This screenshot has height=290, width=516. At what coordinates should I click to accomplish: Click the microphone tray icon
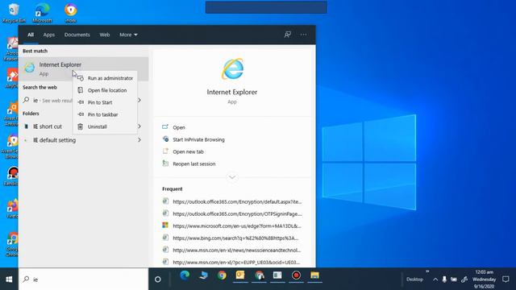pyautogui.click(x=444, y=280)
